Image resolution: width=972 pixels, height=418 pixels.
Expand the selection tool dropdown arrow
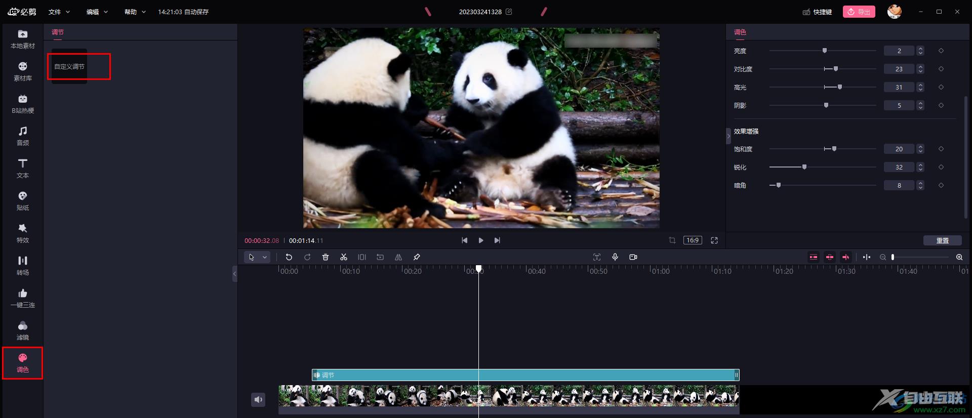[x=264, y=257]
